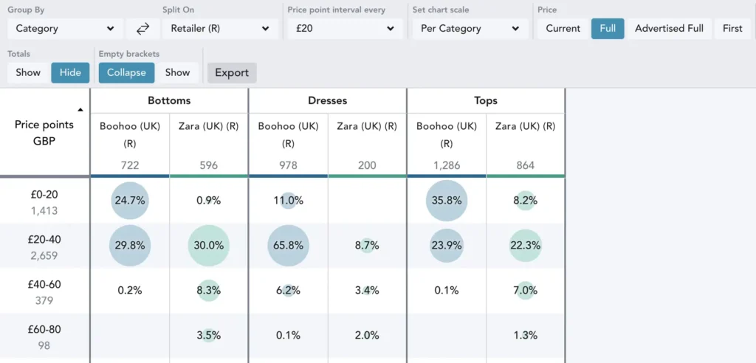Image resolution: width=756 pixels, height=363 pixels.
Task: Open the Split On Retailer dropdown
Action: pyautogui.click(x=220, y=29)
